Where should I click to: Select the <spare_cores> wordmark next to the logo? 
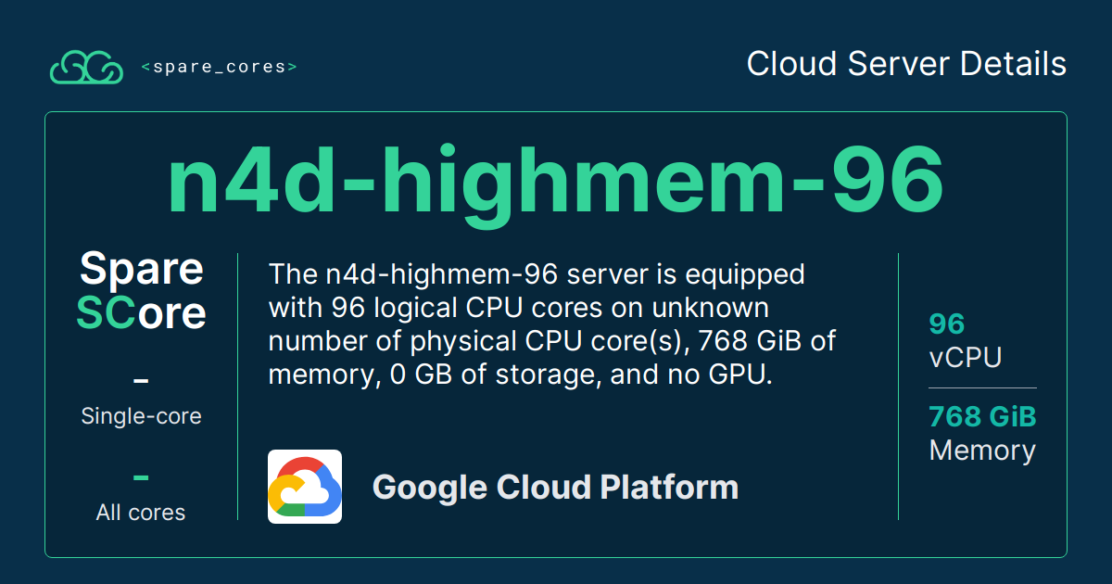pyautogui.click(x=220, y=66)
